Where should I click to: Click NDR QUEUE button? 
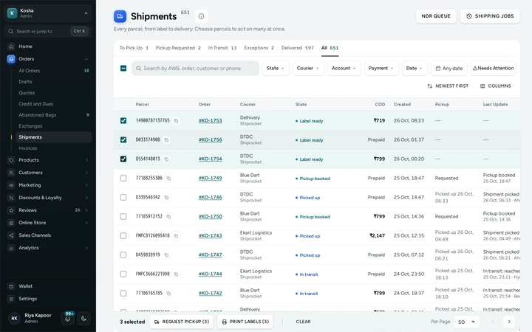pyautogui.click(x=436, y=16)
